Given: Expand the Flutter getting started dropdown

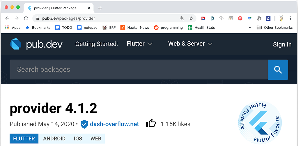Looking at the screenshot, I should pos(139,44).
